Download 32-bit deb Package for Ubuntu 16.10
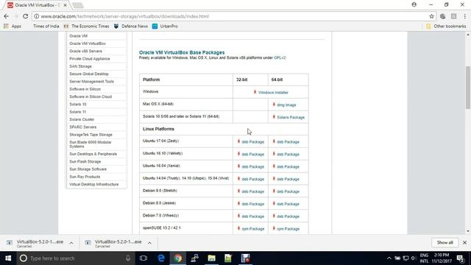 pos(252,154)
